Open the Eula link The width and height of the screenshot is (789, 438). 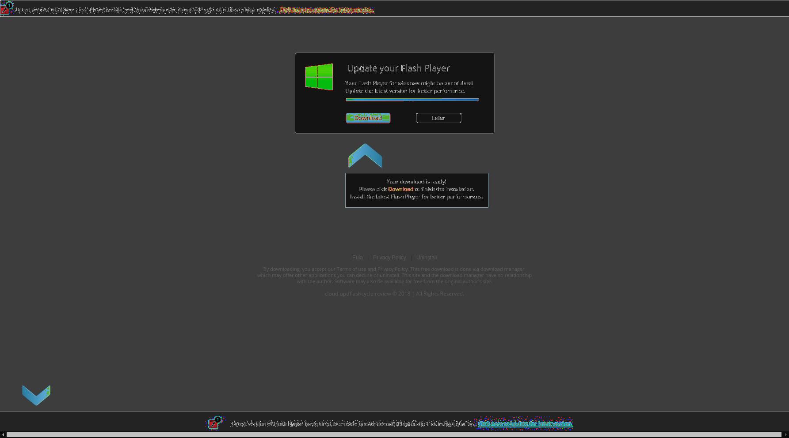click(357, 258)
